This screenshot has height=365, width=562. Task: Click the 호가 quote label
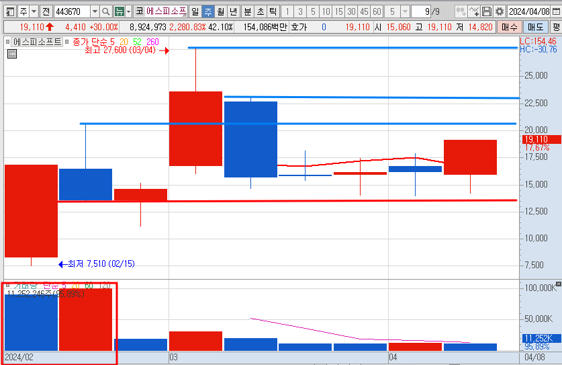pyautogui.click(x=299, y=27)
